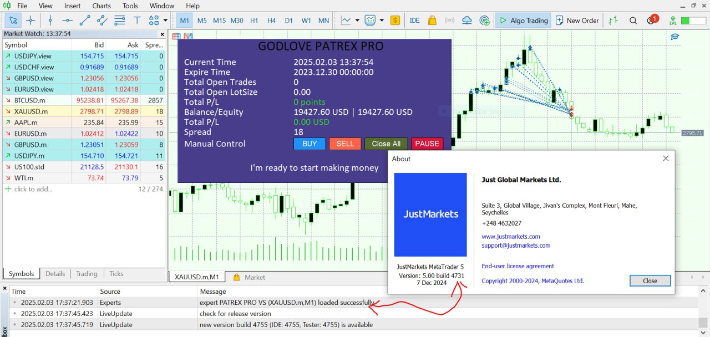The width and height of the screenshot is (710, 337).
Task: Click Close button in About dialog
Action: click(650, 281)
